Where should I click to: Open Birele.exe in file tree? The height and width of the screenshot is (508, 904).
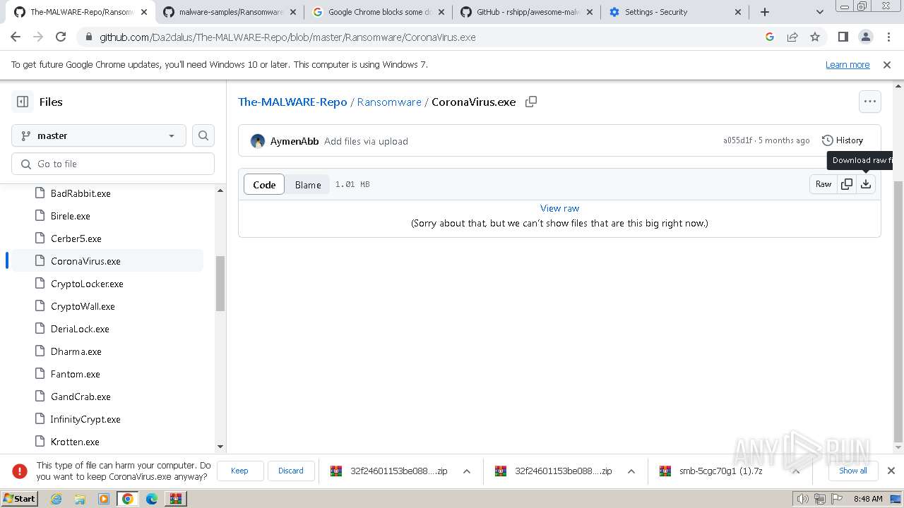[71, 216]
